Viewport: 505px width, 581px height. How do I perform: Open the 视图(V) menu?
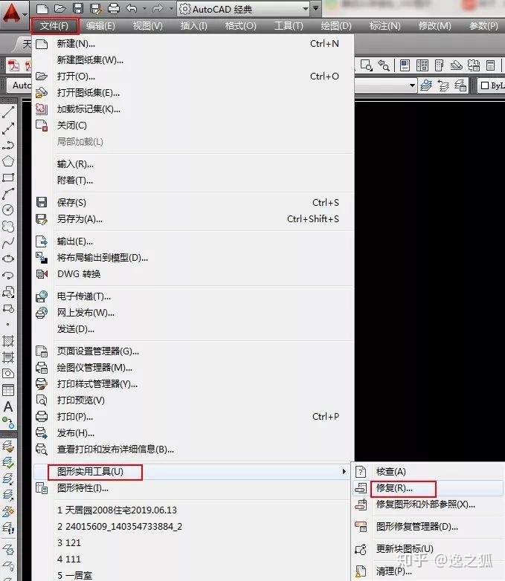coord(148,26)
